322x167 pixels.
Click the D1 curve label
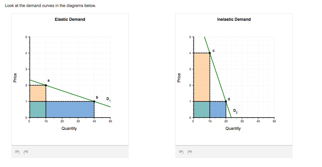[x=108, y=100]
